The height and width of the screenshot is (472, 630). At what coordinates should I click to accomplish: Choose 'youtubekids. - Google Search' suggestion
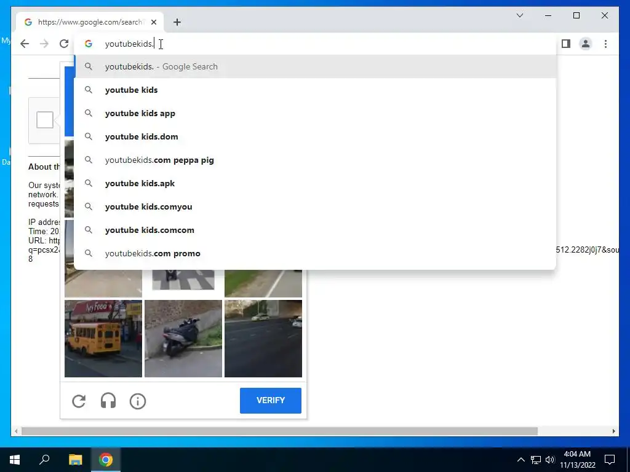tap(316, 66)
